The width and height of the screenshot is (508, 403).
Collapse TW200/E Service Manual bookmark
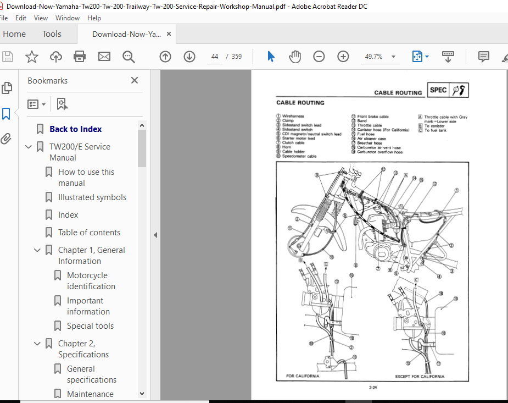click(x=29, y=147)
